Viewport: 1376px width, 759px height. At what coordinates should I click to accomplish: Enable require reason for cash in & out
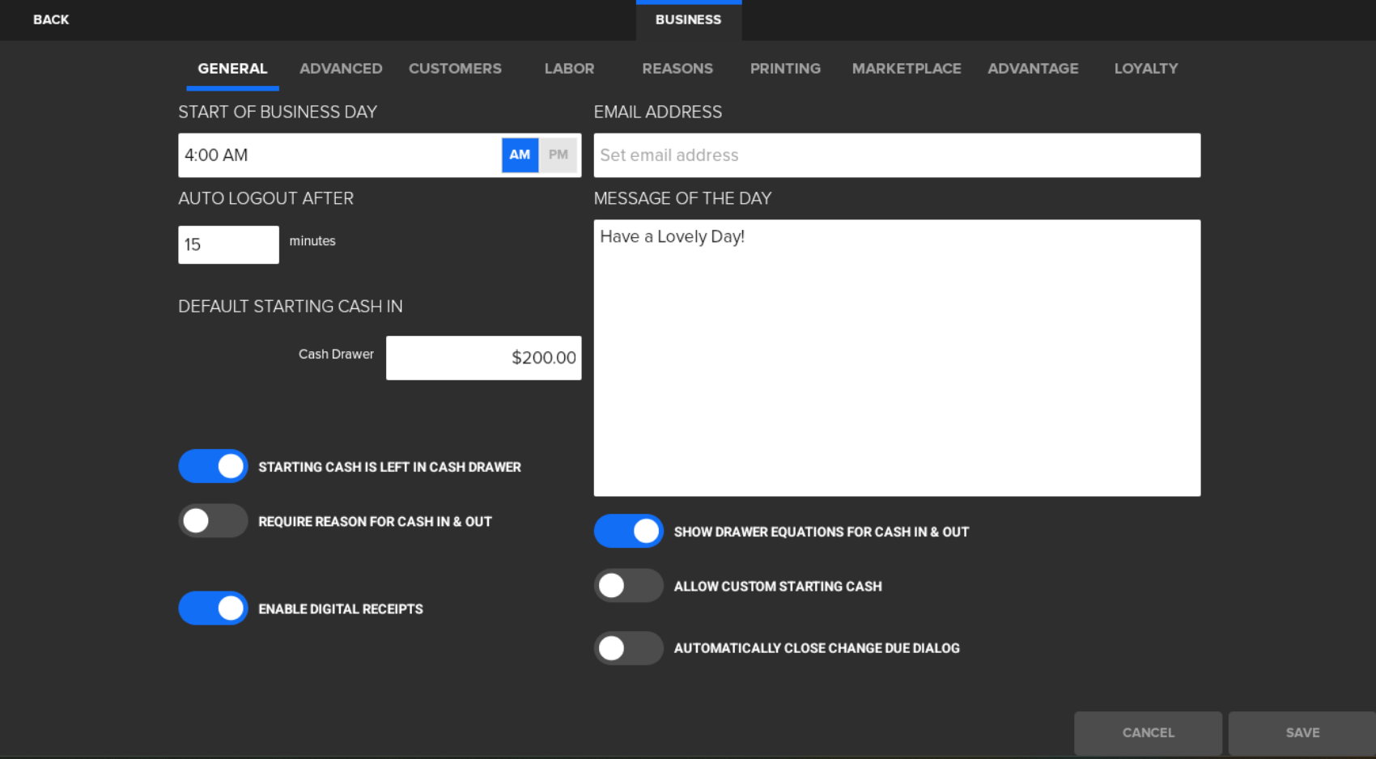click(213, 521)
